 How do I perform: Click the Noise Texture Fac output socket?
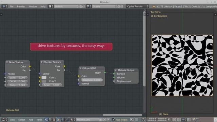[x=30, y=70]
